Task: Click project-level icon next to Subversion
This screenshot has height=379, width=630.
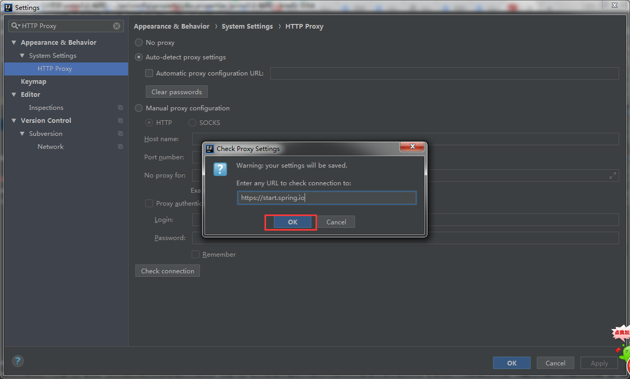Action: (120, 134)
